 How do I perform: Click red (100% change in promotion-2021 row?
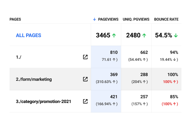pos(167,104)
